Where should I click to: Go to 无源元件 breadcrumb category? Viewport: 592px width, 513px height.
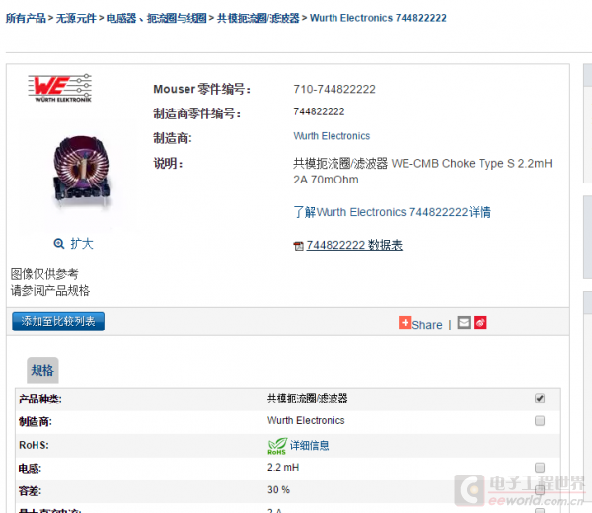[76, 18]
